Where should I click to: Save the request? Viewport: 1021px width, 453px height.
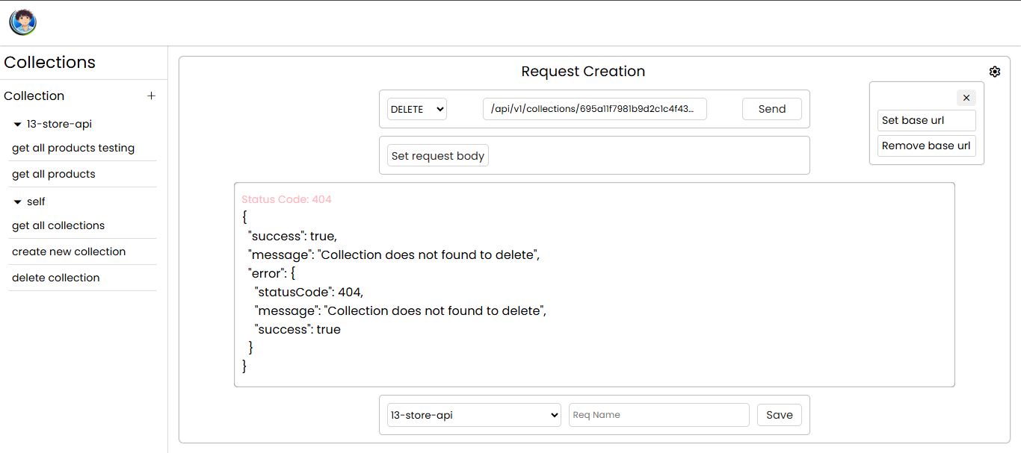[x=780, y=415]
